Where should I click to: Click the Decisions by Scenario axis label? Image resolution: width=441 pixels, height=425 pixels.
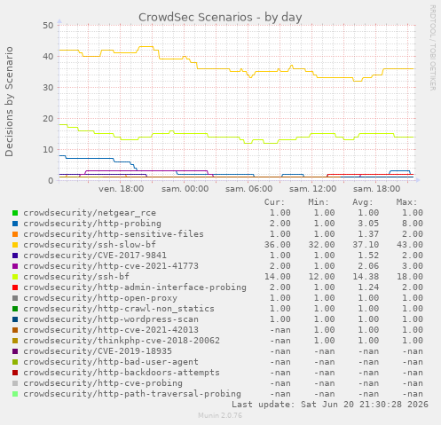coord(9,102)
